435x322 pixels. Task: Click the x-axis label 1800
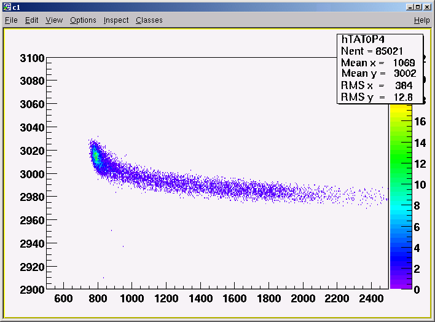tap(269, 299)
